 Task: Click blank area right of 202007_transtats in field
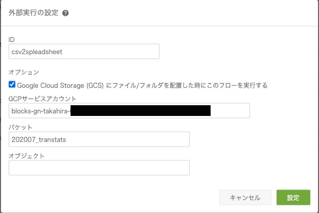point(128,139)
